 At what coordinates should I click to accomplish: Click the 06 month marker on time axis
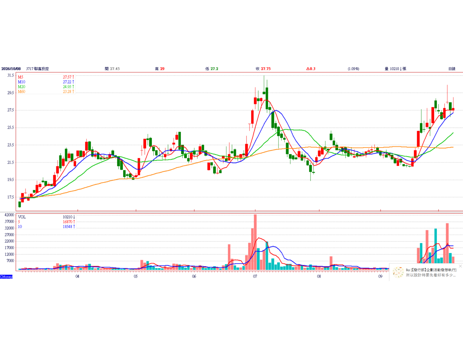[194, 276]
